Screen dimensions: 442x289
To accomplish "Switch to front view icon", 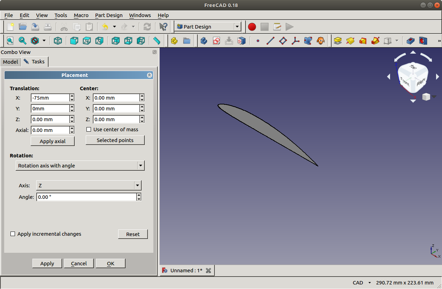I will tap(74, 41).
